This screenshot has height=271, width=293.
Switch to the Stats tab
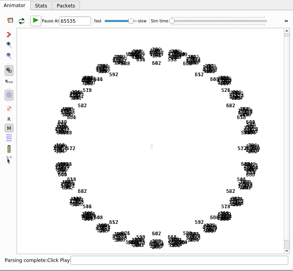(41, 5)
